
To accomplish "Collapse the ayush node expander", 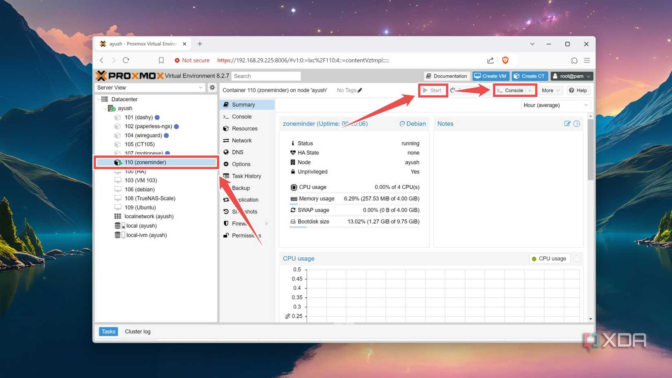I will pos(105,108).
